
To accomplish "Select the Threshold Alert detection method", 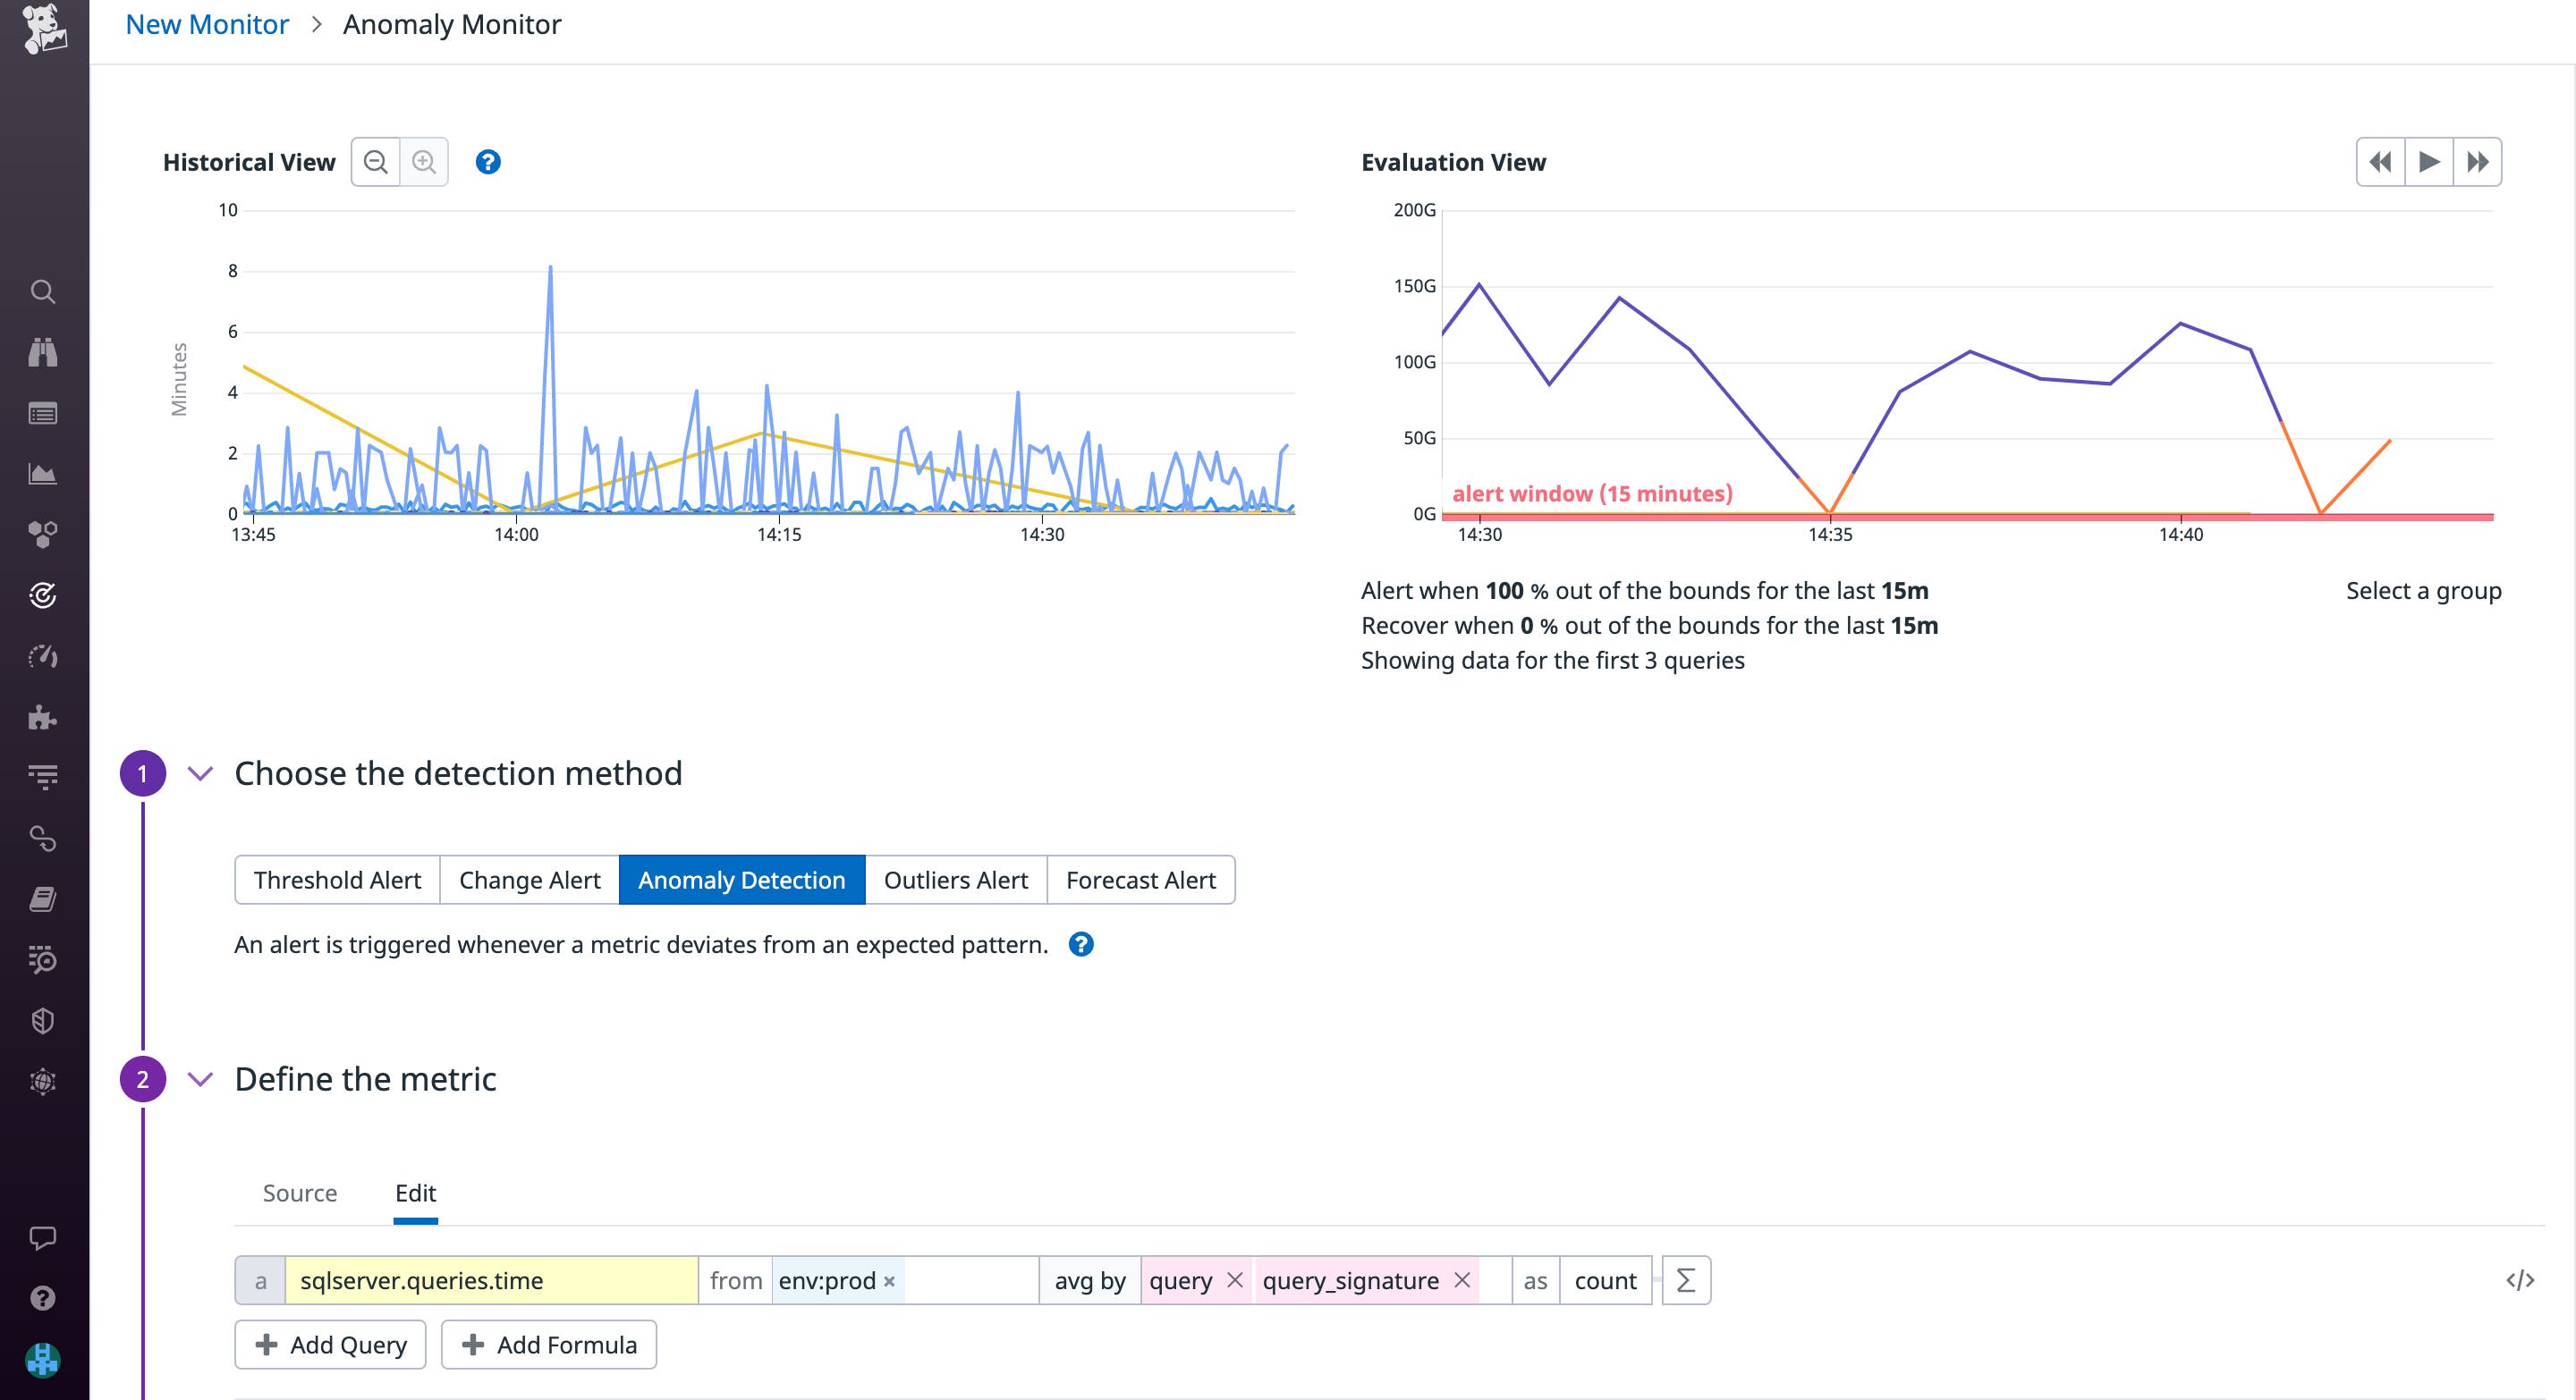I will tap(336, 880).
